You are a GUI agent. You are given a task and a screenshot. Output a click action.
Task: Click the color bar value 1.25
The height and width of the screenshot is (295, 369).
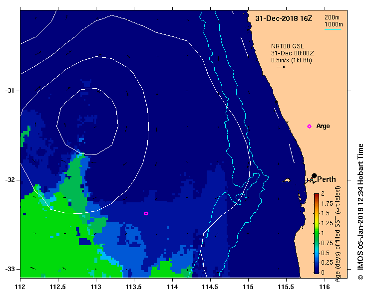pos(327,223)
